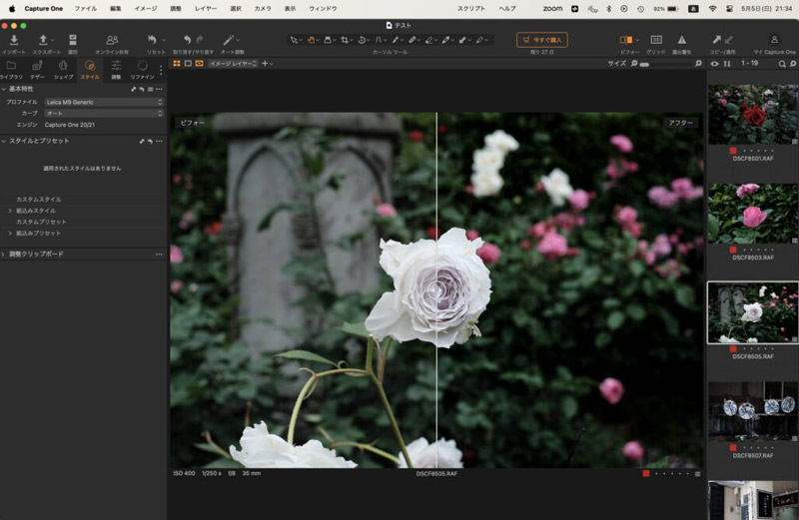Toggle the Exposure Warning (露出警告) triangle

[x=682, y=40]
